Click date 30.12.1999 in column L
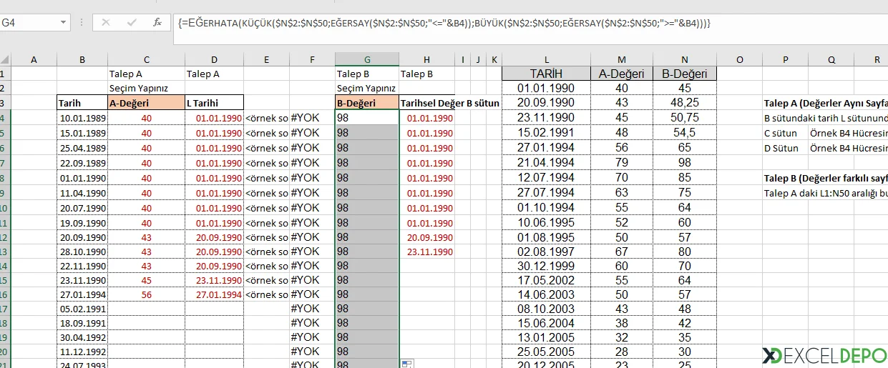This screenshot has height=368, width=888. (x=546, y=265)
